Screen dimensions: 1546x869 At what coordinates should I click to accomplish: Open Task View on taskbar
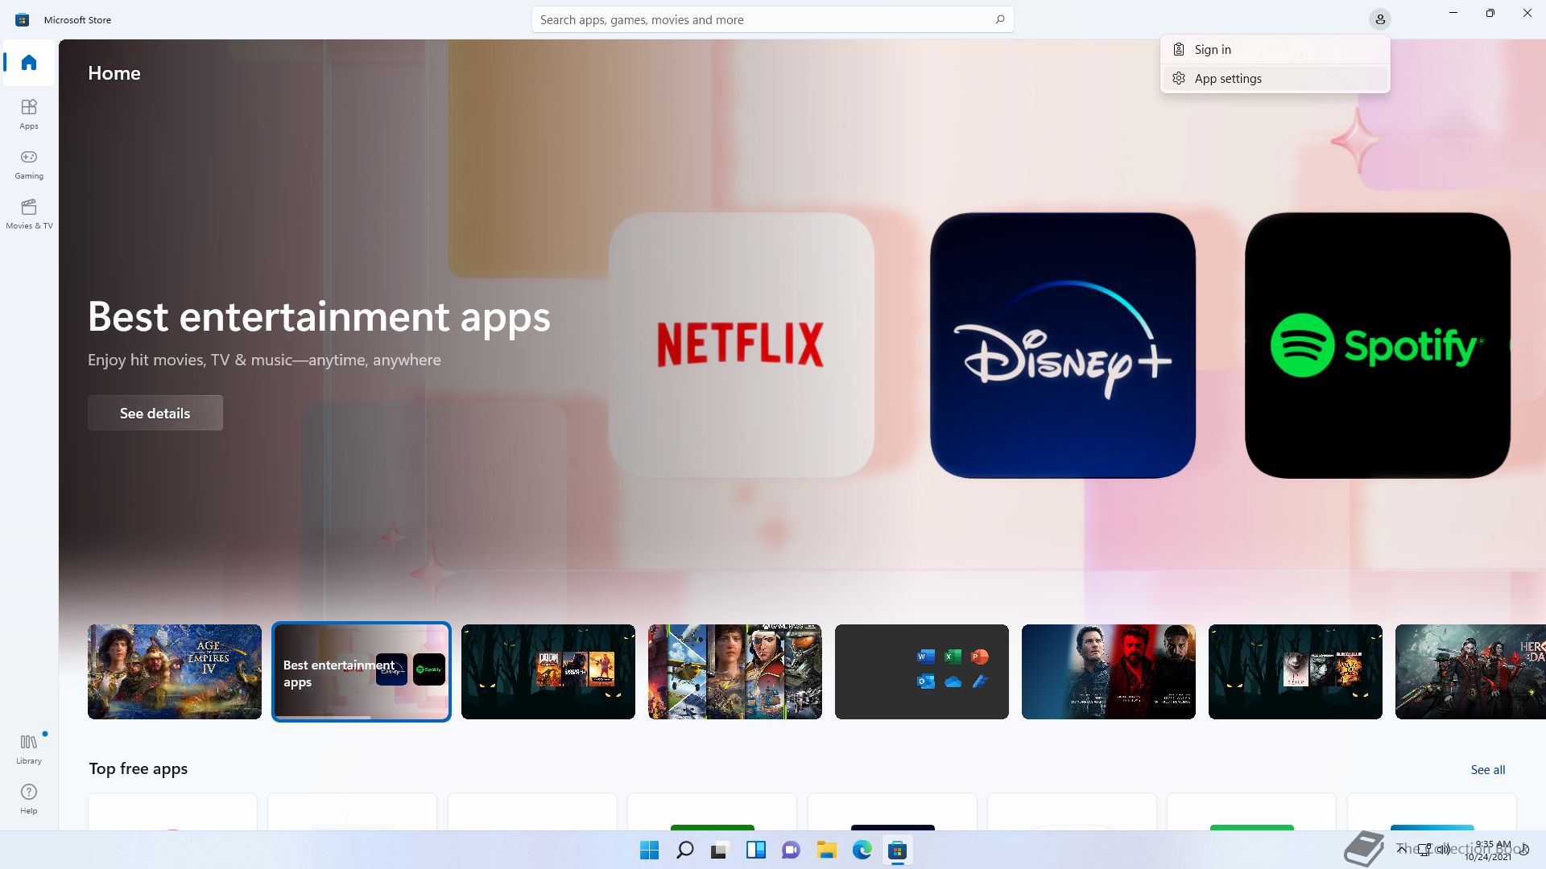(720, 850)
